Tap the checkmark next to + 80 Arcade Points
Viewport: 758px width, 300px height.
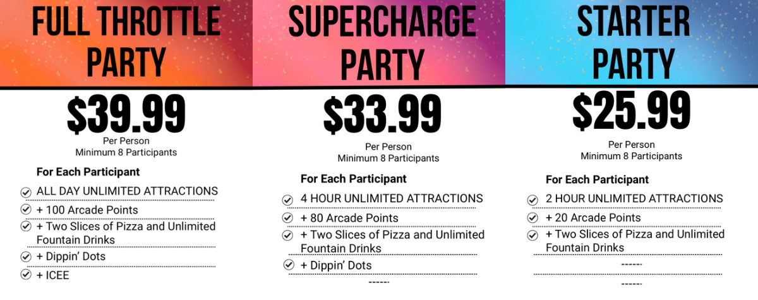click(x=287, y=219)
